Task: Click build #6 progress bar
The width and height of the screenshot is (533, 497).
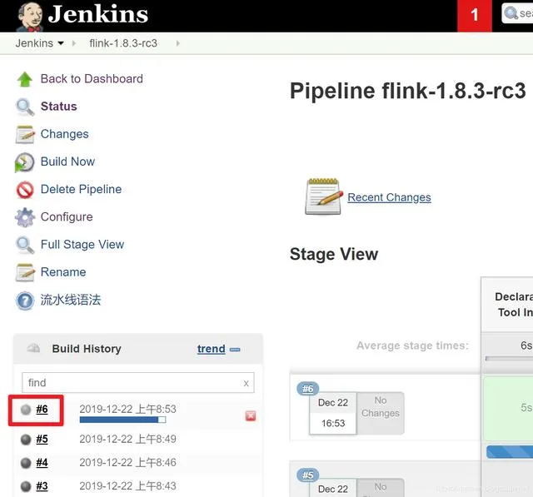Action: click(x=122, y=420)
